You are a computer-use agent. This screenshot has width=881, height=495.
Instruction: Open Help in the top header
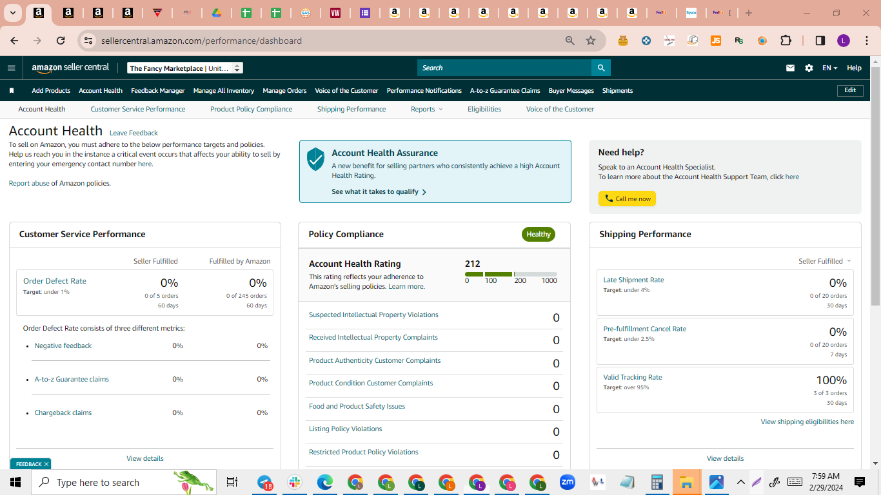pos(854,68)
